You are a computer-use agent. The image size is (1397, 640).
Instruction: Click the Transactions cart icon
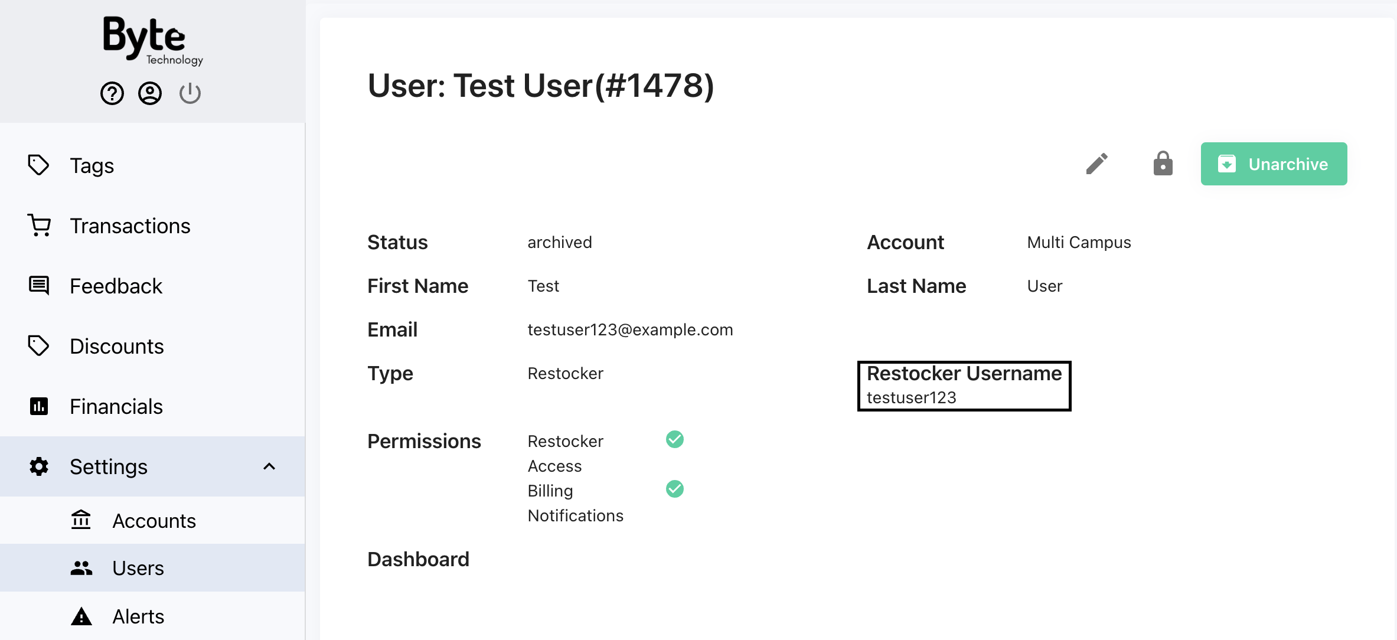[39, 226]
